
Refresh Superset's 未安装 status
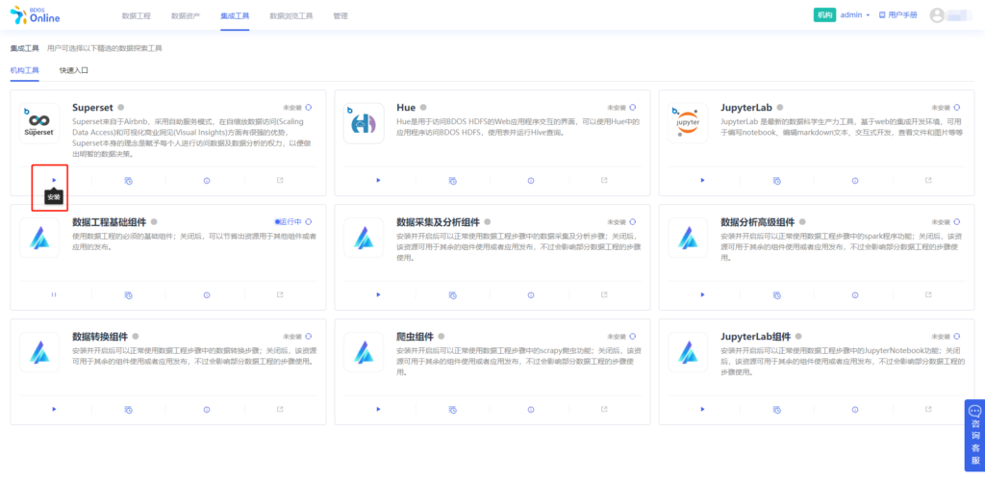pyautogui.click(x=309, y=108)
